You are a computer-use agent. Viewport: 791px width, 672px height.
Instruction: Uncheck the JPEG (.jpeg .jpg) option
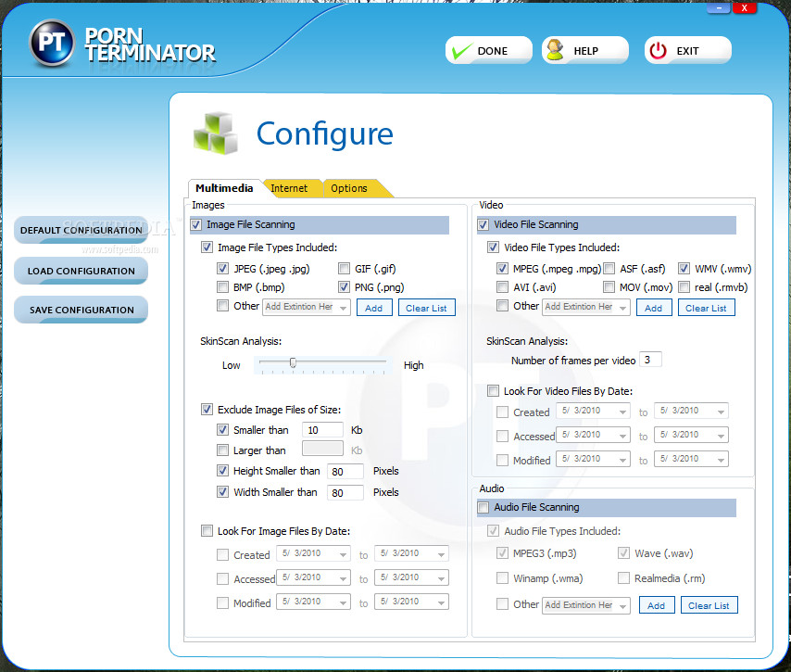[222, 269]
